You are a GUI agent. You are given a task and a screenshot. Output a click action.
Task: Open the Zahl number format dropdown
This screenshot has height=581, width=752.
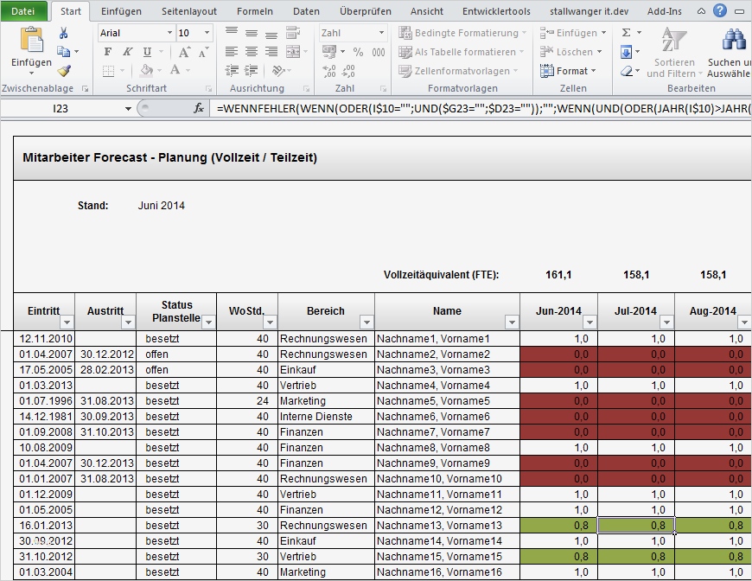point(381,33)
